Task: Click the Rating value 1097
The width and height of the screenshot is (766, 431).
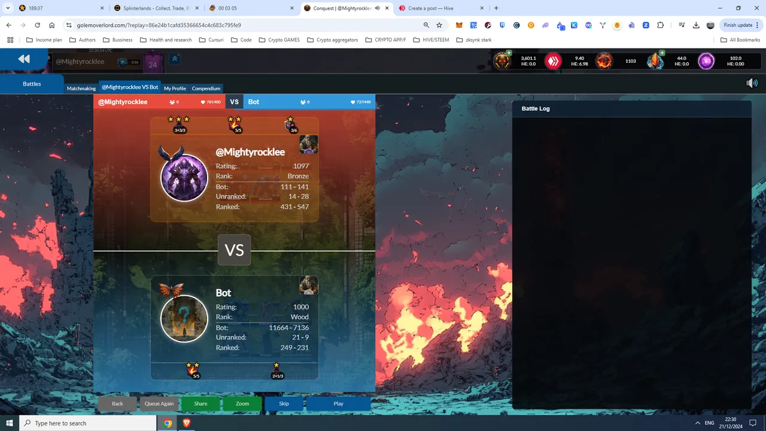Action: point(301,166)
